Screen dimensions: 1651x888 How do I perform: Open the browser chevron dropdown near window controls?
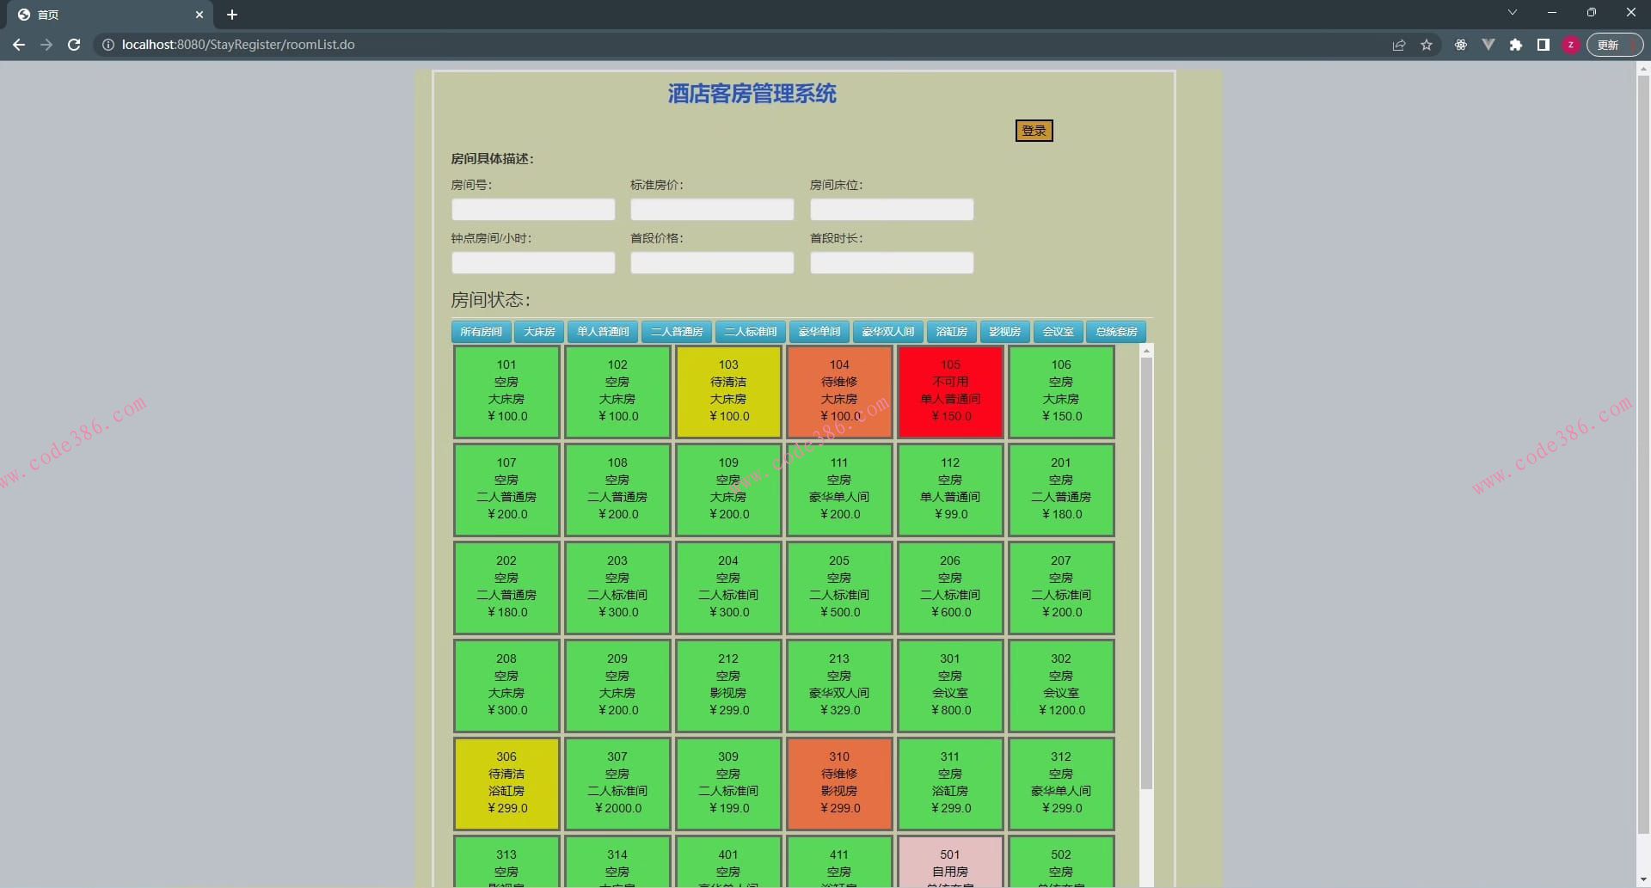pyautogui.click(x=1512, y=12)
